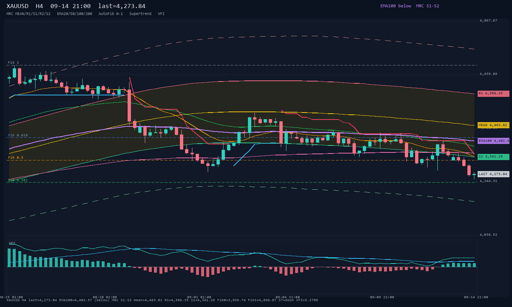Click the 'Fib 0.618' level label
Viewport: 512px width, 307px height.
18,135
